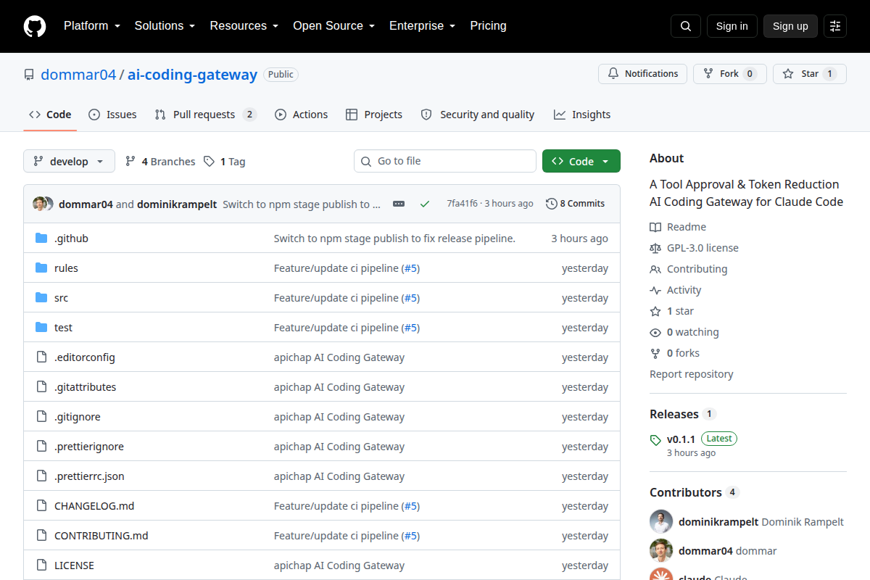Click the green check status icon
The height and width of the screenshot is (580, 870).
[425, 204]
